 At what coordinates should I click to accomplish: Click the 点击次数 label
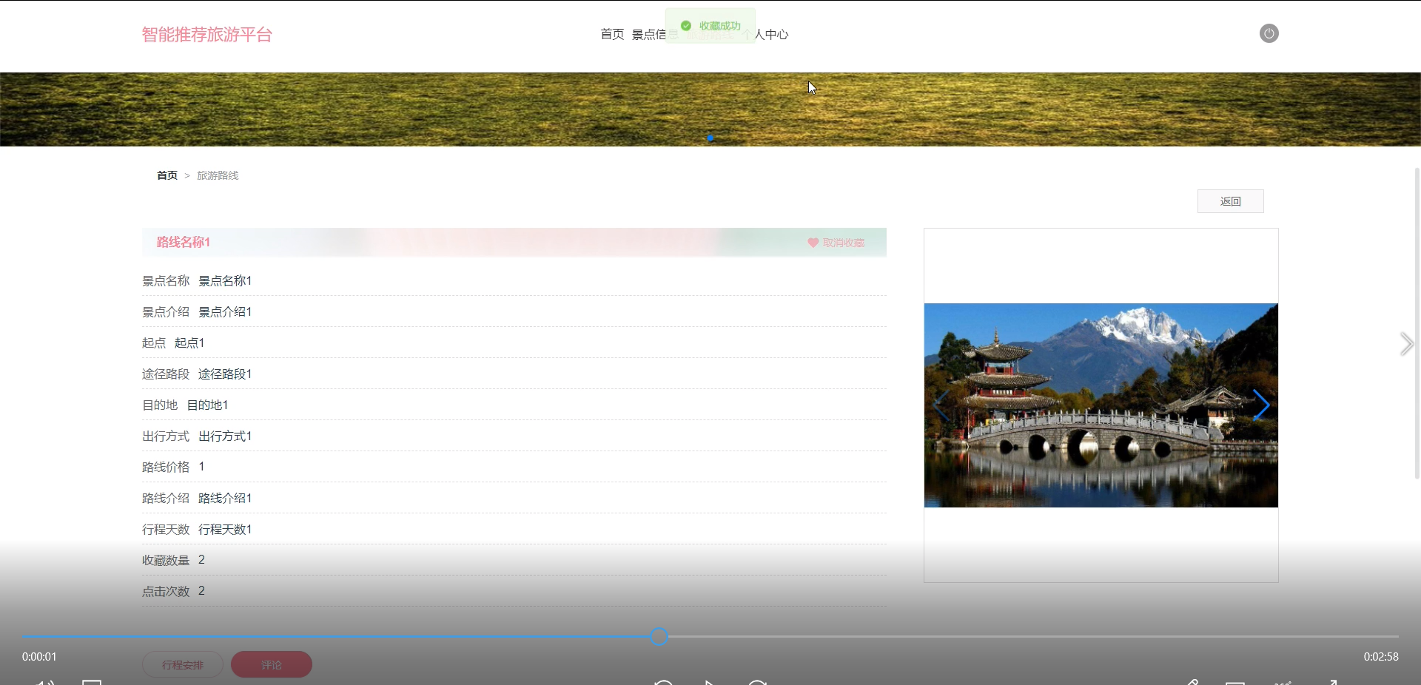click(166, 591)
